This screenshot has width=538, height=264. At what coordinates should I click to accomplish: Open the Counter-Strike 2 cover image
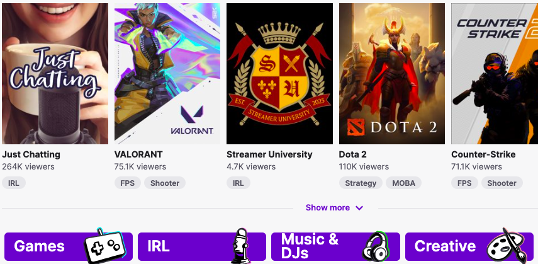pyautogui.click(x=495, y=74)
